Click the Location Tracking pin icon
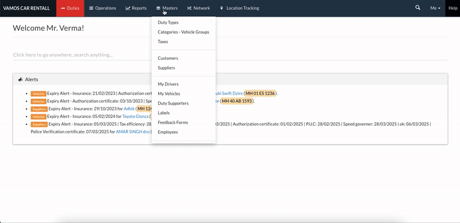The height and width of the screenshot is (223, 460). (x=221, y=8)
